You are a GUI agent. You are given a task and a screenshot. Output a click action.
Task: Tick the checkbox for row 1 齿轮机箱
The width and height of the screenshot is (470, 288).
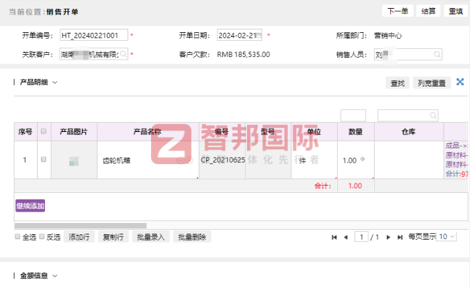coord(44,160)
